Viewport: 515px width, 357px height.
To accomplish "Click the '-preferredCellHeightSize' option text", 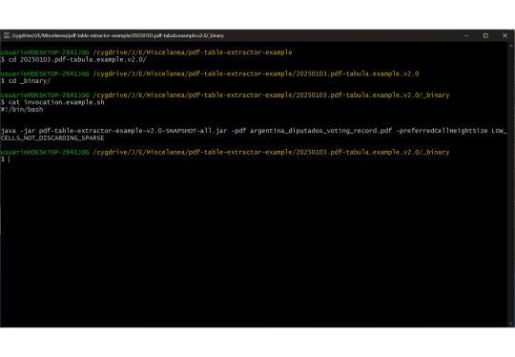I will [442, 131].
